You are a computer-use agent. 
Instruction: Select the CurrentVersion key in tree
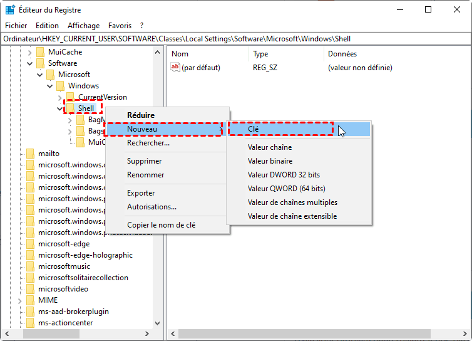102,97
